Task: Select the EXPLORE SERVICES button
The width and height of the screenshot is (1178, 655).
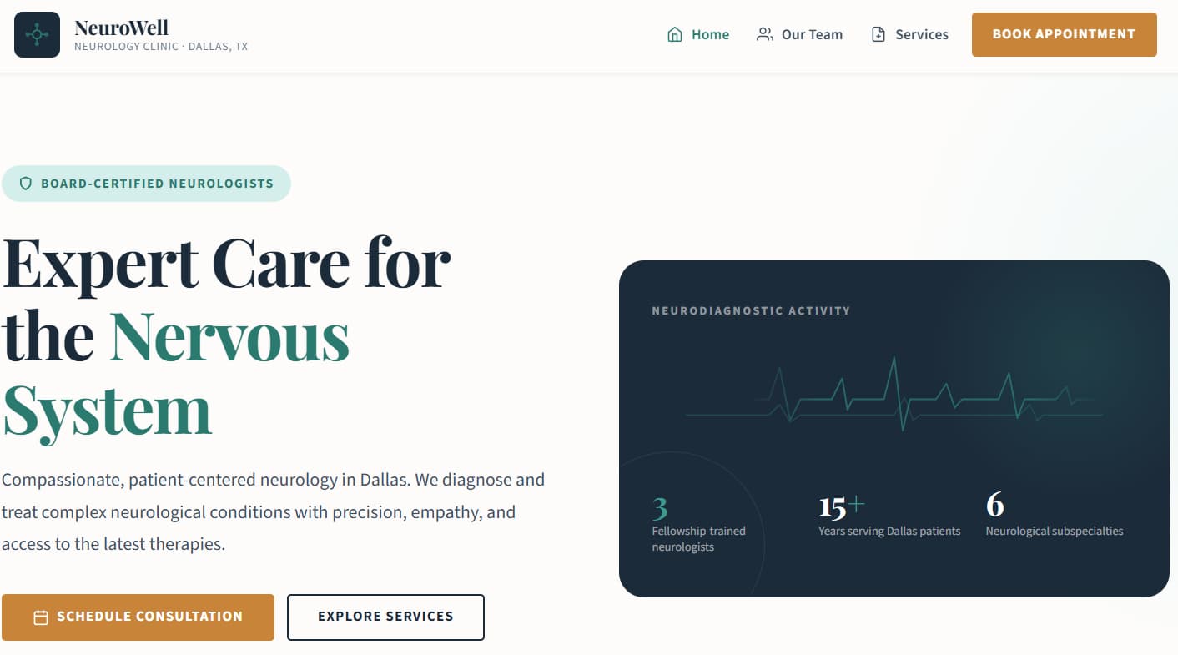Action: click(x=385, y=617)
